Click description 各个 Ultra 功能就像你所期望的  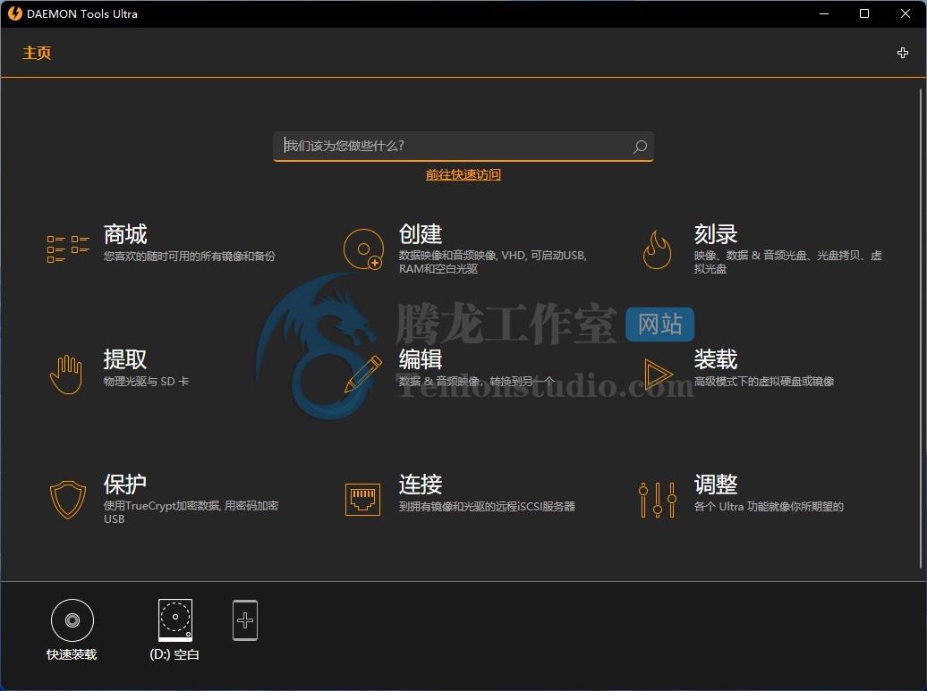[x=769, y=507]
